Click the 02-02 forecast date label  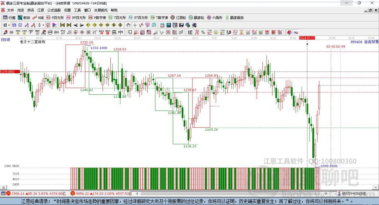[x=331, y=46]
